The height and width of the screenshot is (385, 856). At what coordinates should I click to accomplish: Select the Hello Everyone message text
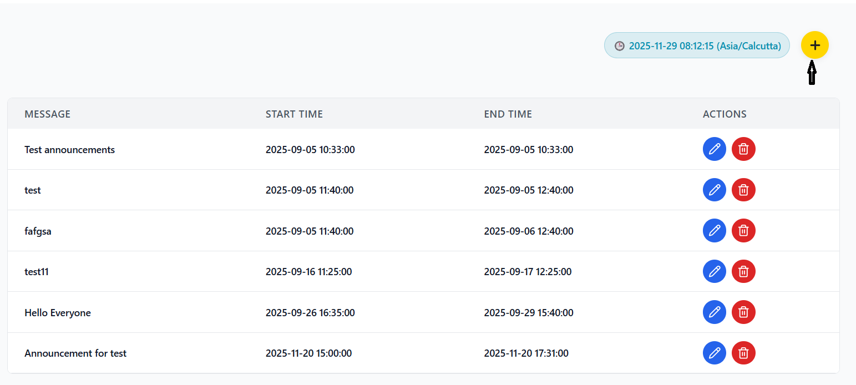click(x=58, y=312)
